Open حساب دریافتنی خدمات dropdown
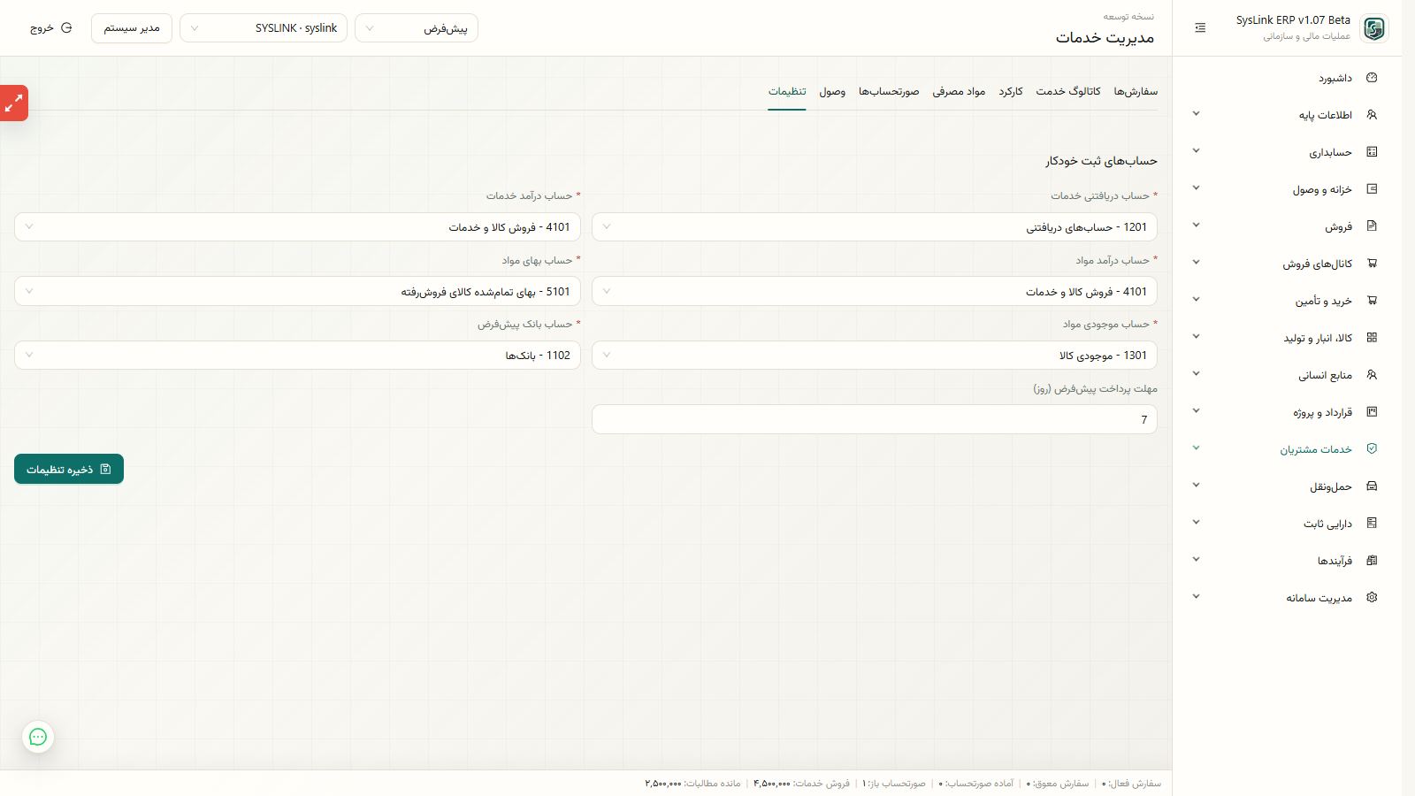This screenshot has height=796, width=1415. coord(875,227)
